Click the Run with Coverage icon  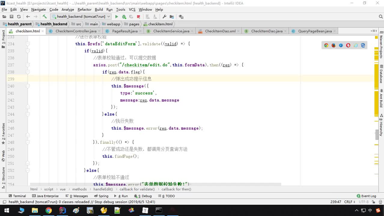point(131,17)
